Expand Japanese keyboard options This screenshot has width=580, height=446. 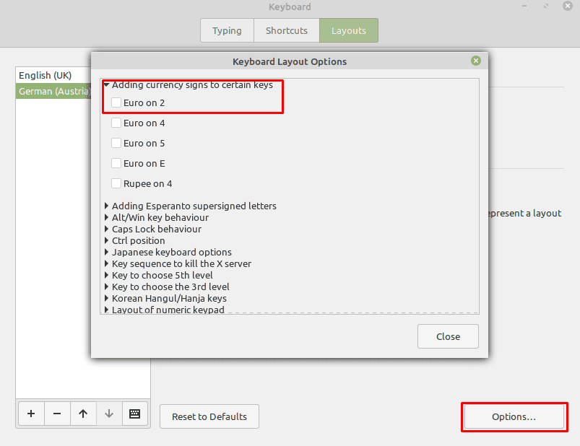coord(106,252)
